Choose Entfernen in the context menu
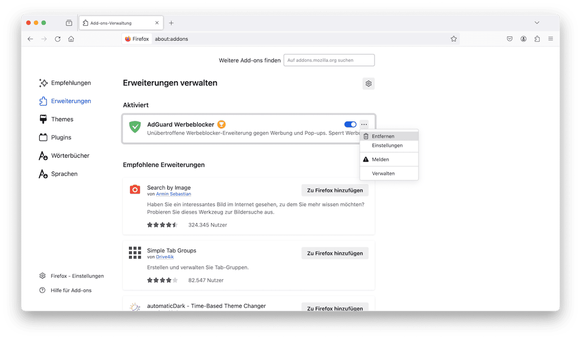 click(389, 136)
